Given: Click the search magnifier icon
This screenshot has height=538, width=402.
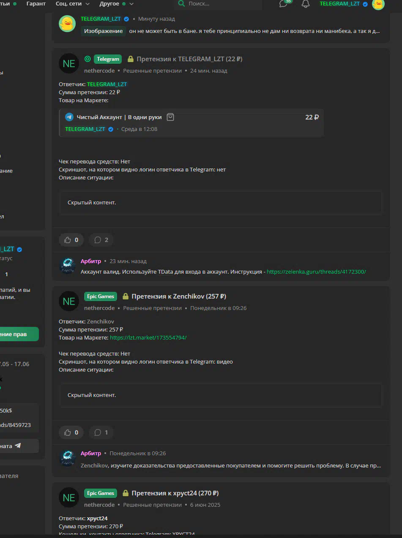Looking at the screenshot, I should click(x=181, y=4).
